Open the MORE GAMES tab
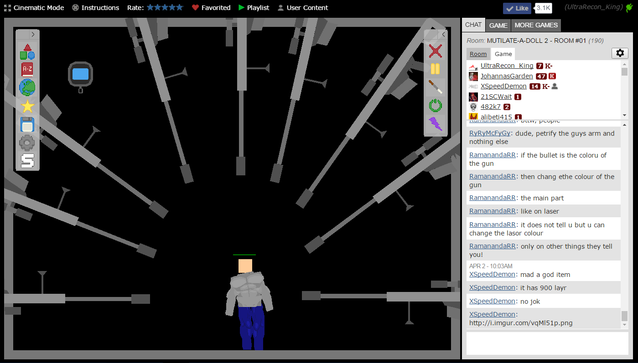638x363 pixels. 536,26
